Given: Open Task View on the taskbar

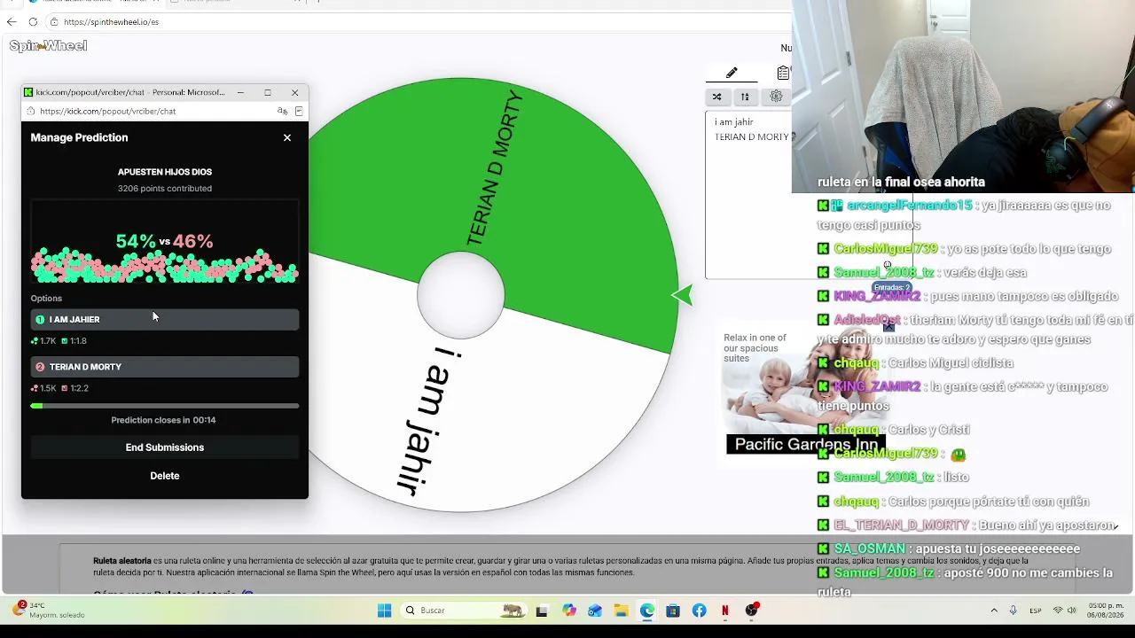Looking at the screenshot, I should 542,611.
